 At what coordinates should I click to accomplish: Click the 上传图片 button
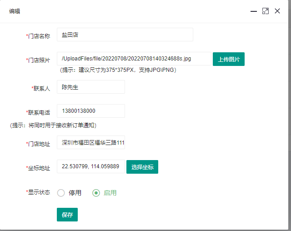tap(229, 59)
